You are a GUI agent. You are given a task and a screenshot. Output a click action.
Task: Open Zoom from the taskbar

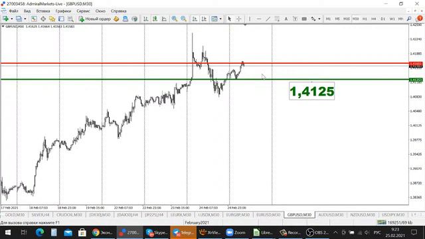pyautogui.click(x=236, y=232)
